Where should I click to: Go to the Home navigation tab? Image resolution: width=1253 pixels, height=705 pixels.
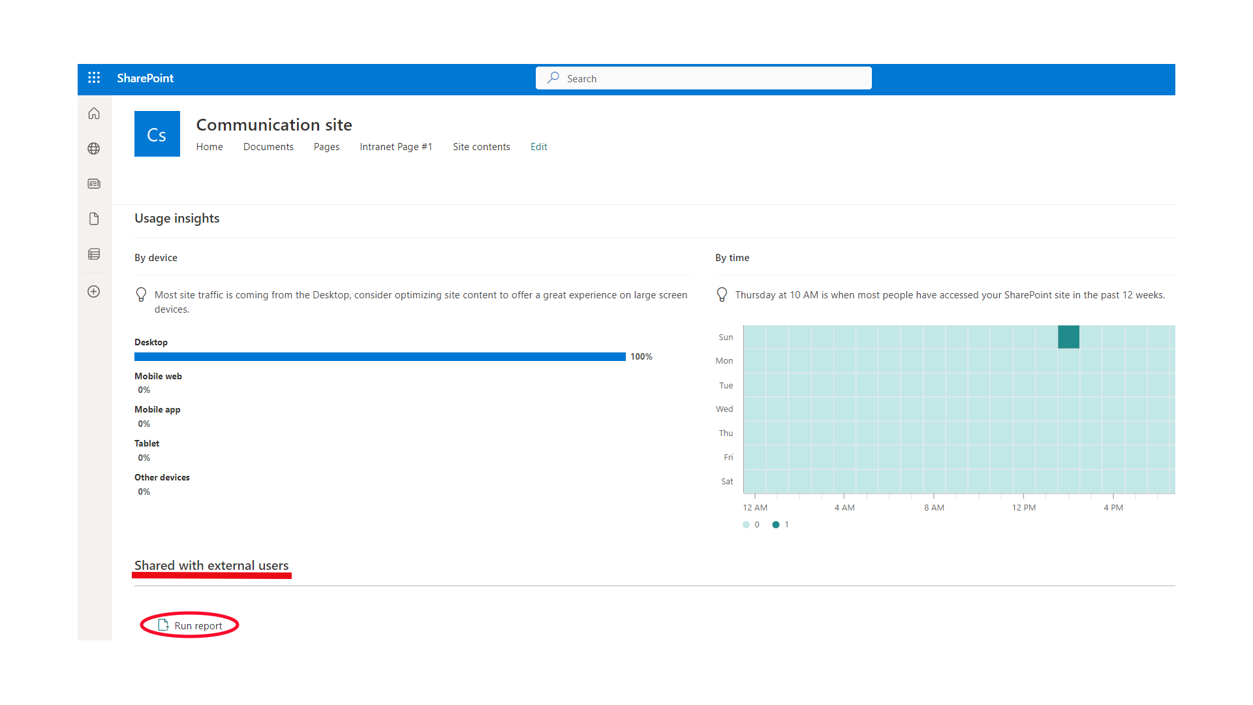(209, 147)
